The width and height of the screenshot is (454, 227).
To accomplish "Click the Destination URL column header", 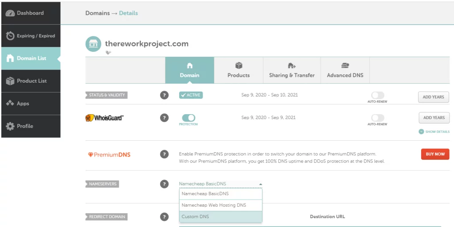I will pos(327,217).
